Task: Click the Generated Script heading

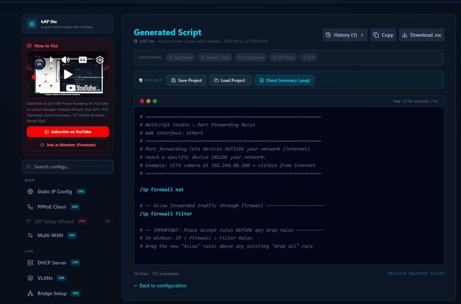Action: pyautogui.click(x=168, y=33)
